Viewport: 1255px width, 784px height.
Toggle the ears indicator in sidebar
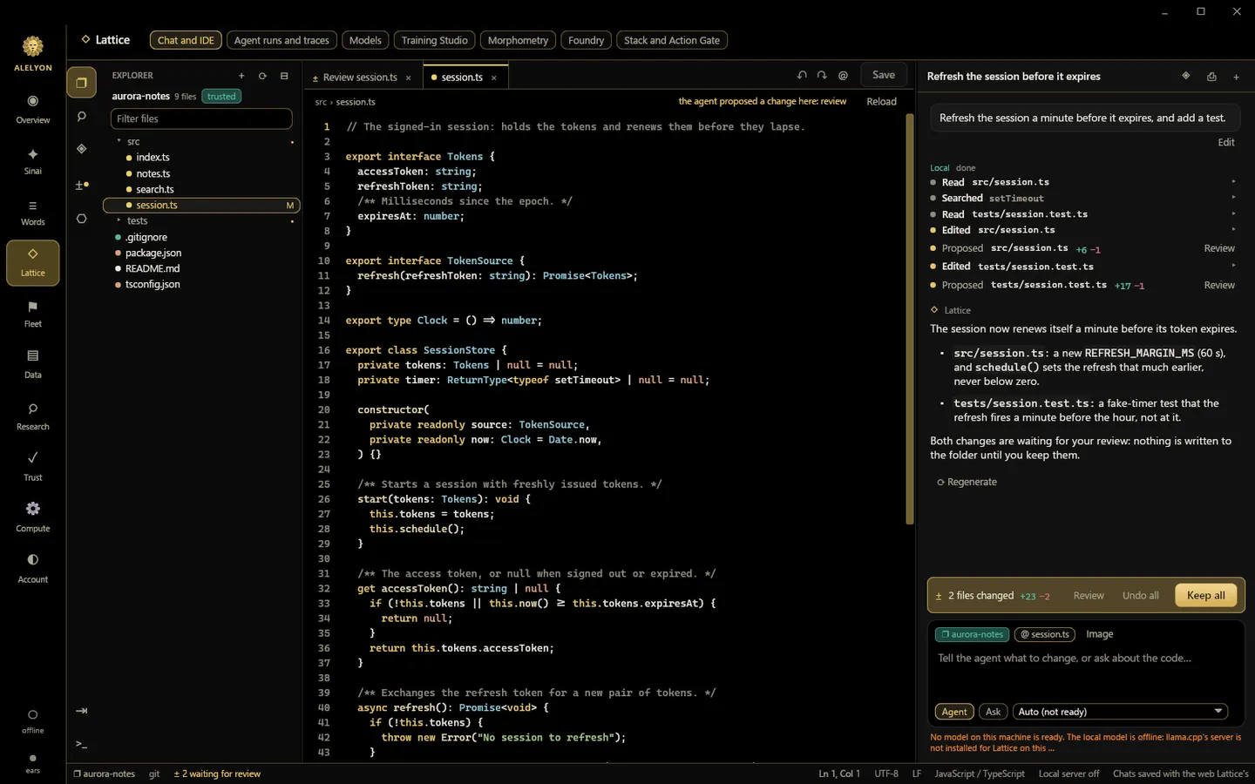tap(33, 763)
